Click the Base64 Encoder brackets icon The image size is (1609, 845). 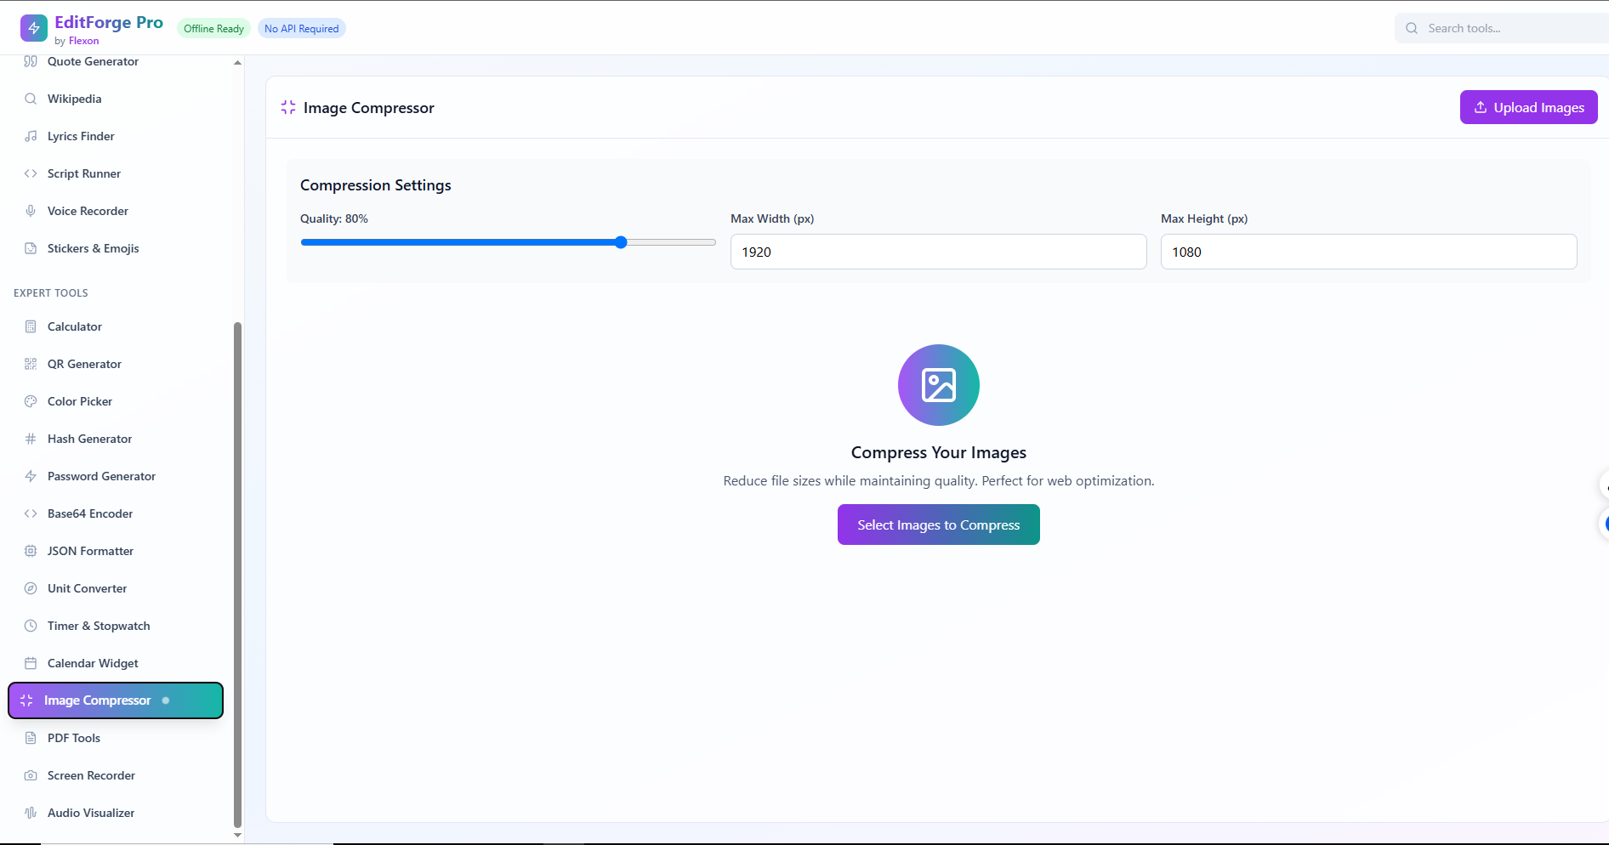(x=31, y=513)
